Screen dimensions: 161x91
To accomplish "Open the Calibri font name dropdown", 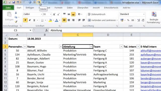I will click(42, 14).
